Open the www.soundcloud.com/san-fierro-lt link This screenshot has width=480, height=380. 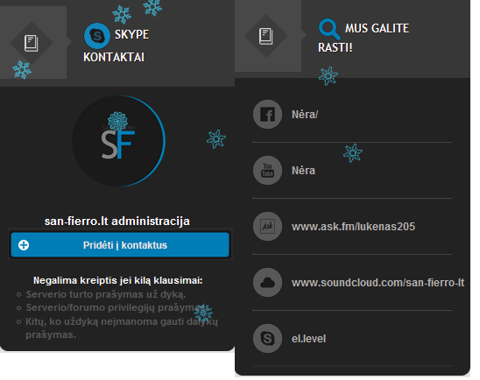click(x=378, y=283)
